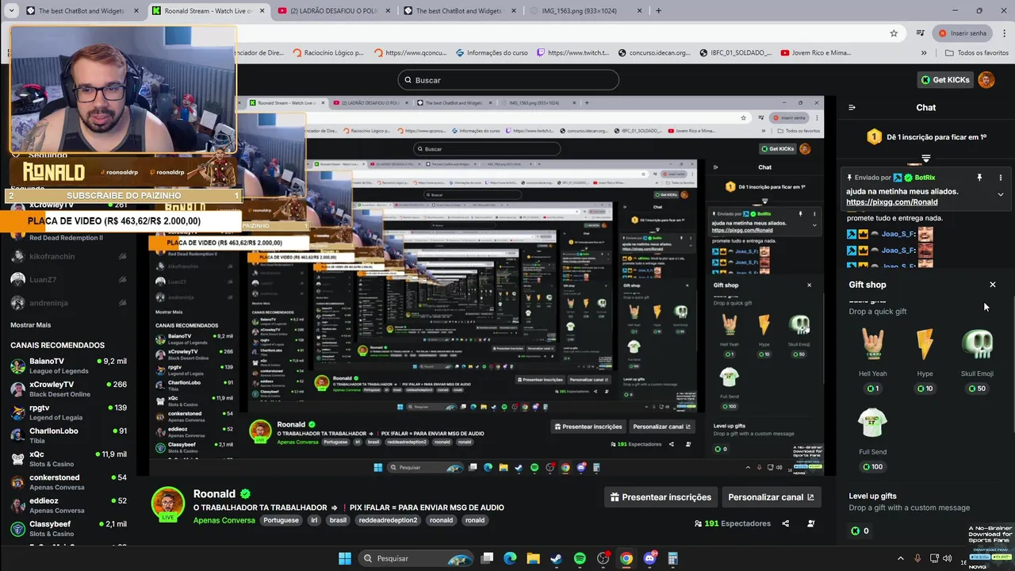Open xQc recommended channel
The width and height of the screenshot is (1015, 571).
pos(68,458)
